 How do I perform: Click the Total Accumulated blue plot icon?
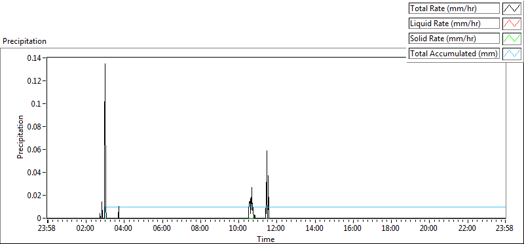pyautogui.click(x=512, y=53)
